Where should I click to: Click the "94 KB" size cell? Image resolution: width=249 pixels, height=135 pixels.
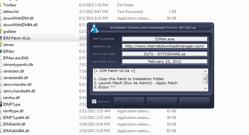[x=171, y=18]
